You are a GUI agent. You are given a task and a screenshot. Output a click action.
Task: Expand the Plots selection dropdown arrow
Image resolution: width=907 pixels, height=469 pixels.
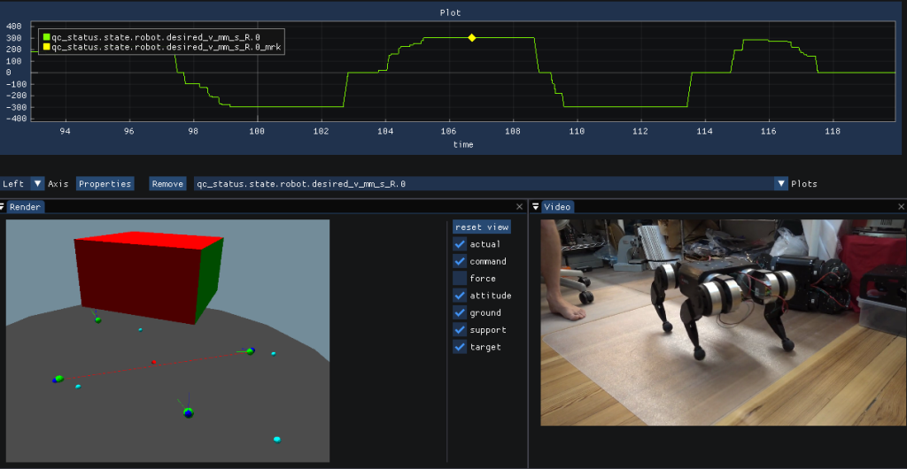pos(781,184)
